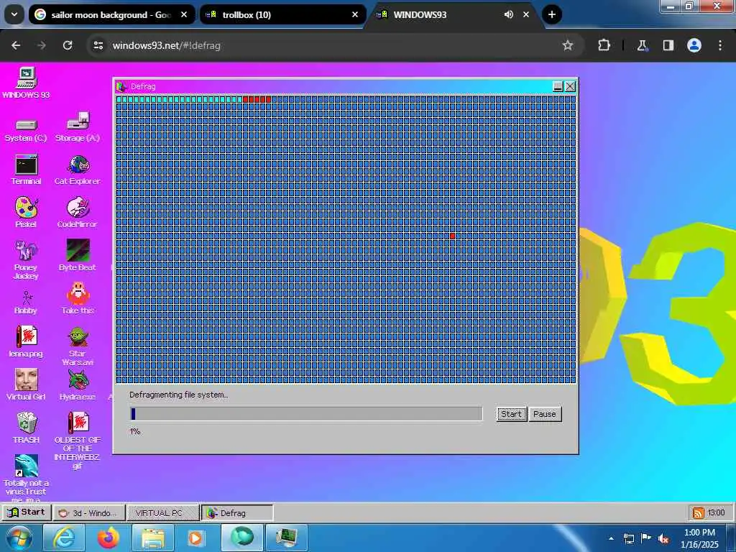The height and width of the screenshot is (552, 736).
Task: Reload the current page
Action: [68, 45]
